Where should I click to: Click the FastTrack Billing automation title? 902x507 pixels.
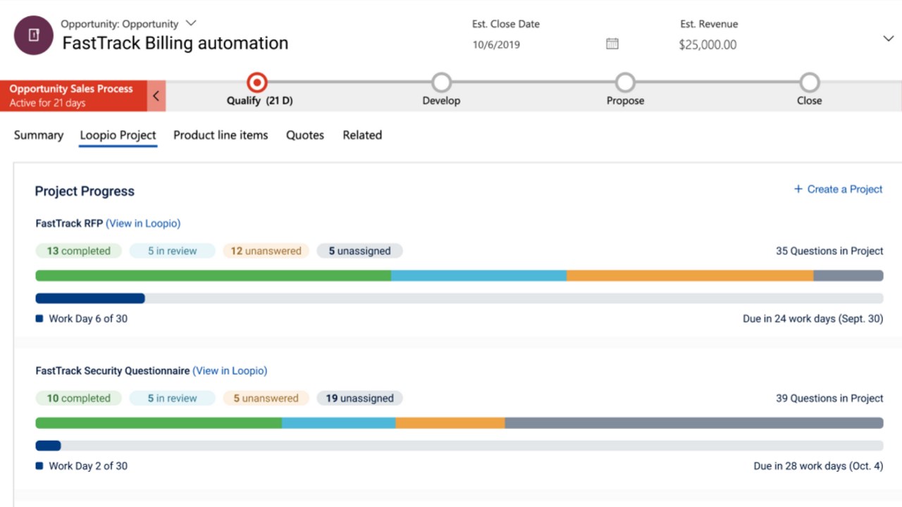(x=175, y=43)
